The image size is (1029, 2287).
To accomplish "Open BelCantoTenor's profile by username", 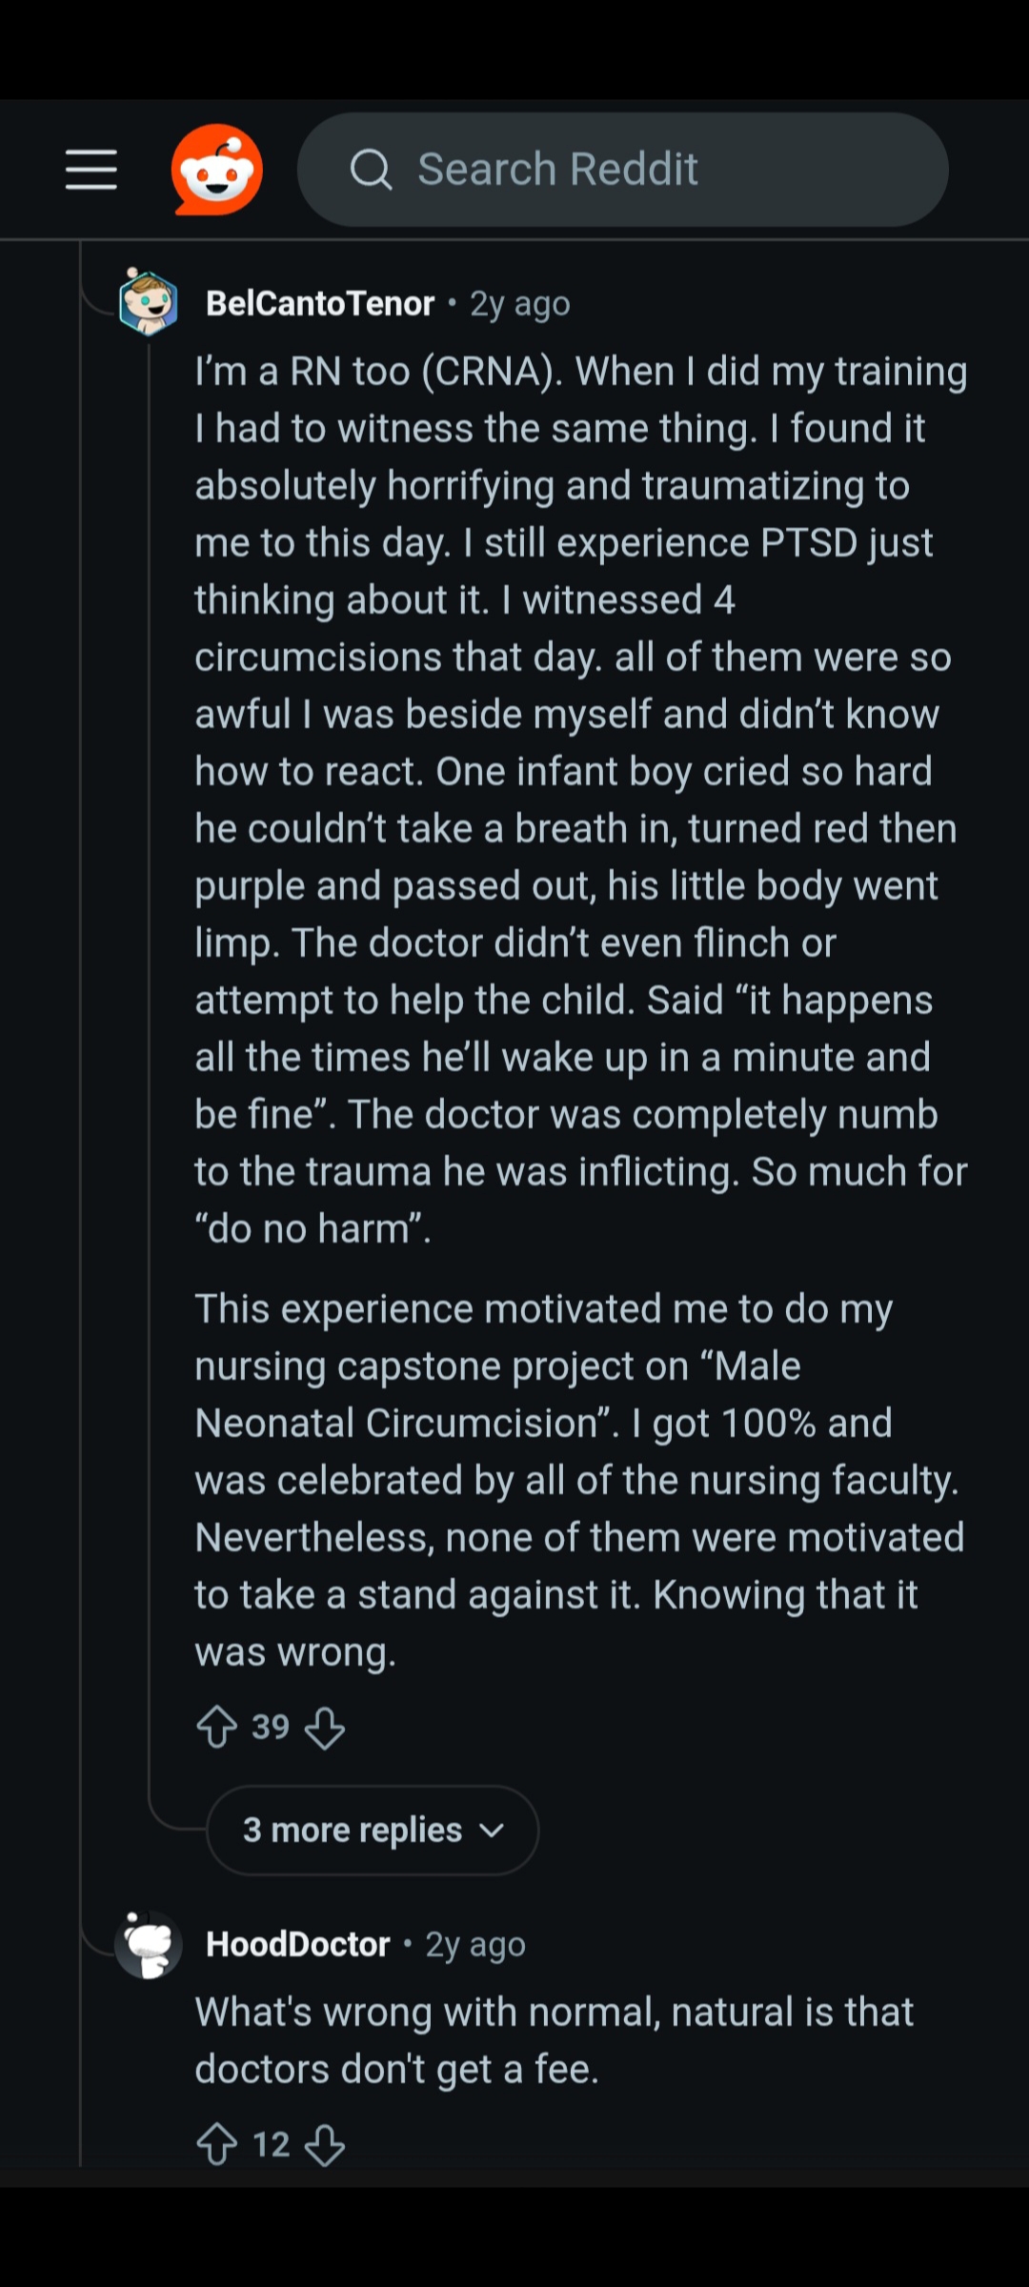I will tap(320, 303).
